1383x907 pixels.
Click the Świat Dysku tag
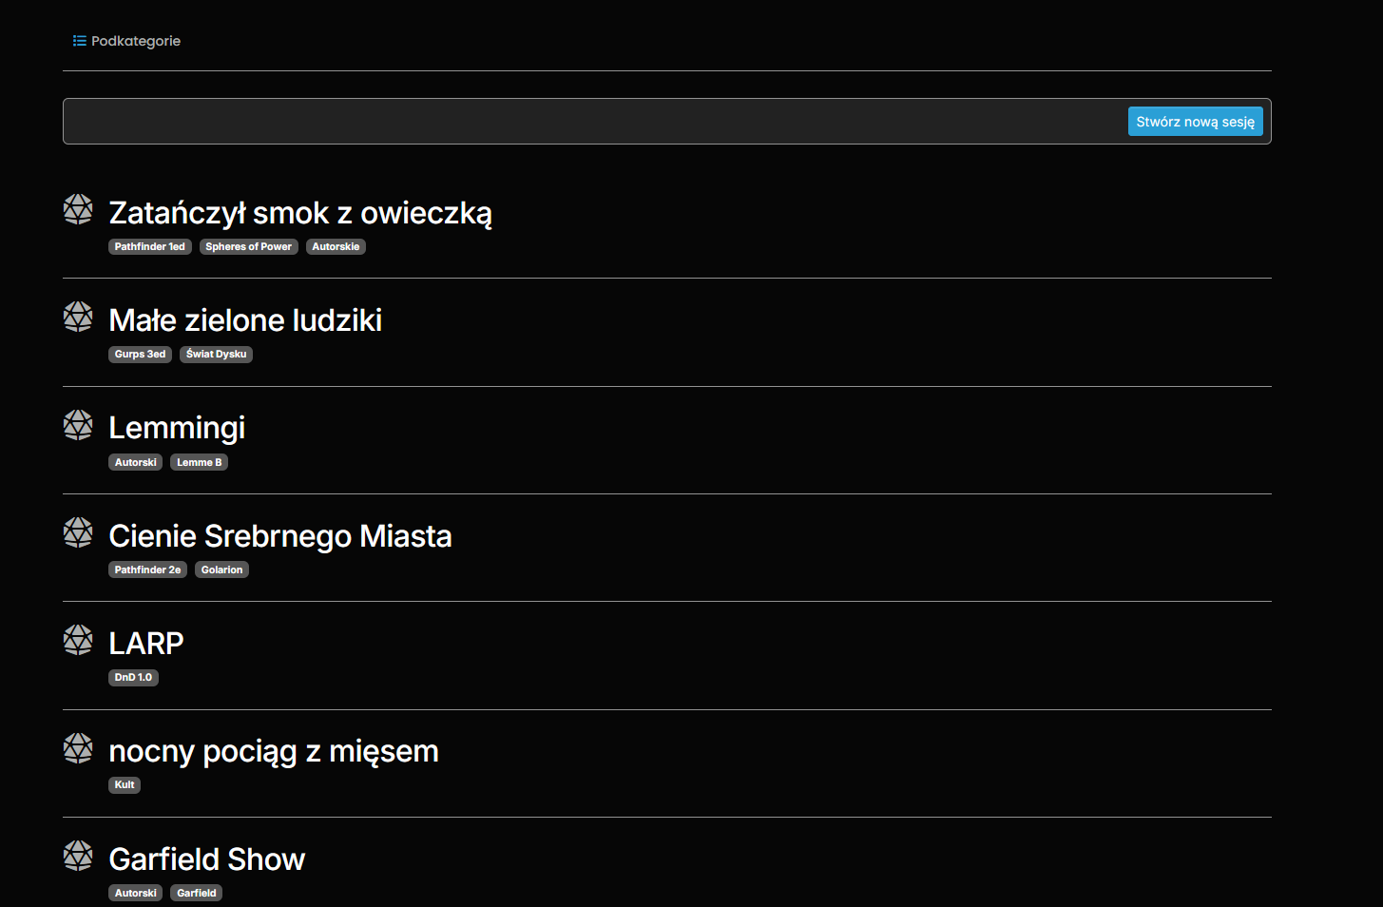pyautogui.click(x=217, y=355)
